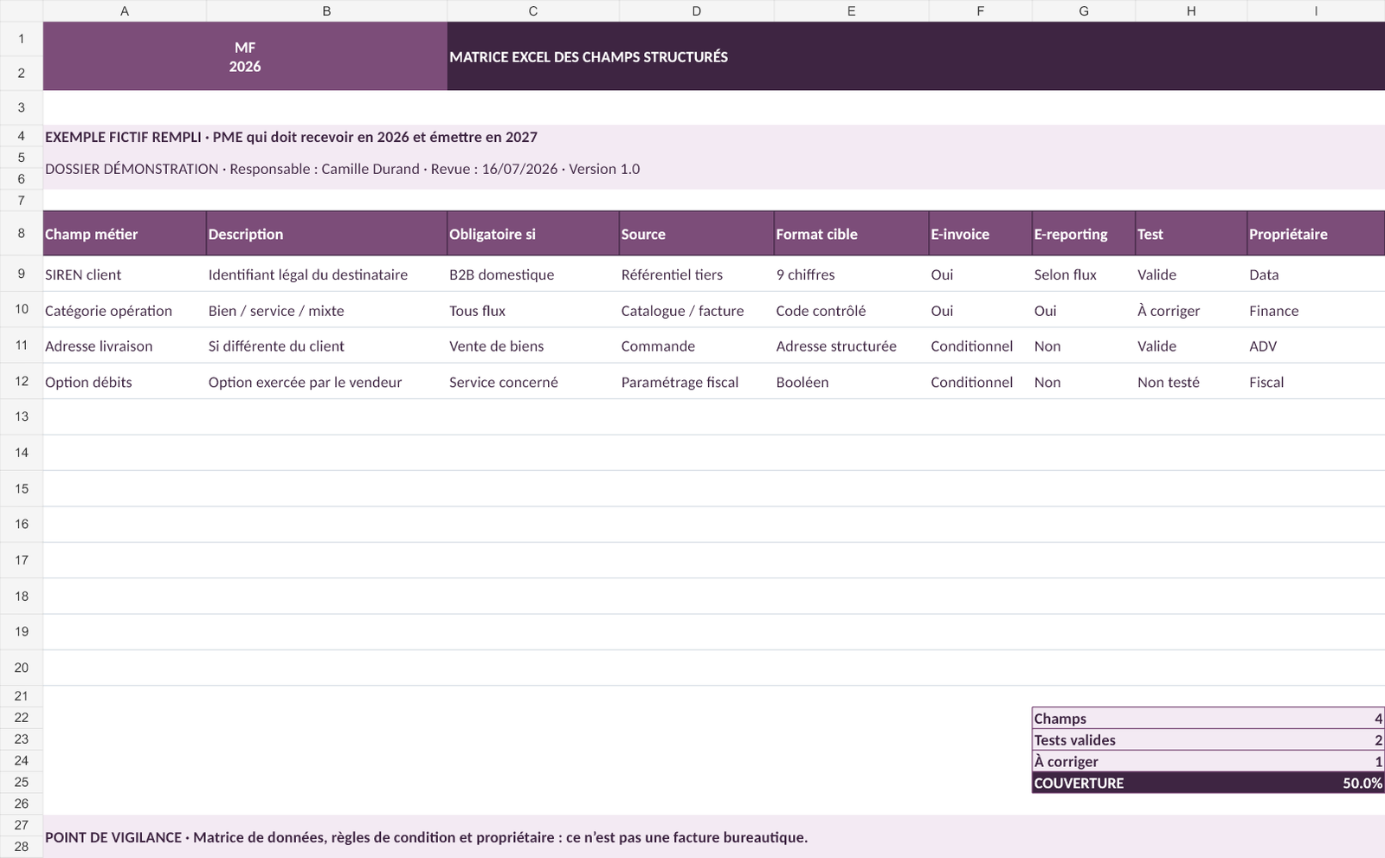The height and width of the screenshot is (858, 1385).
Task: Select column F header
Action: click(x=980, y=10)
